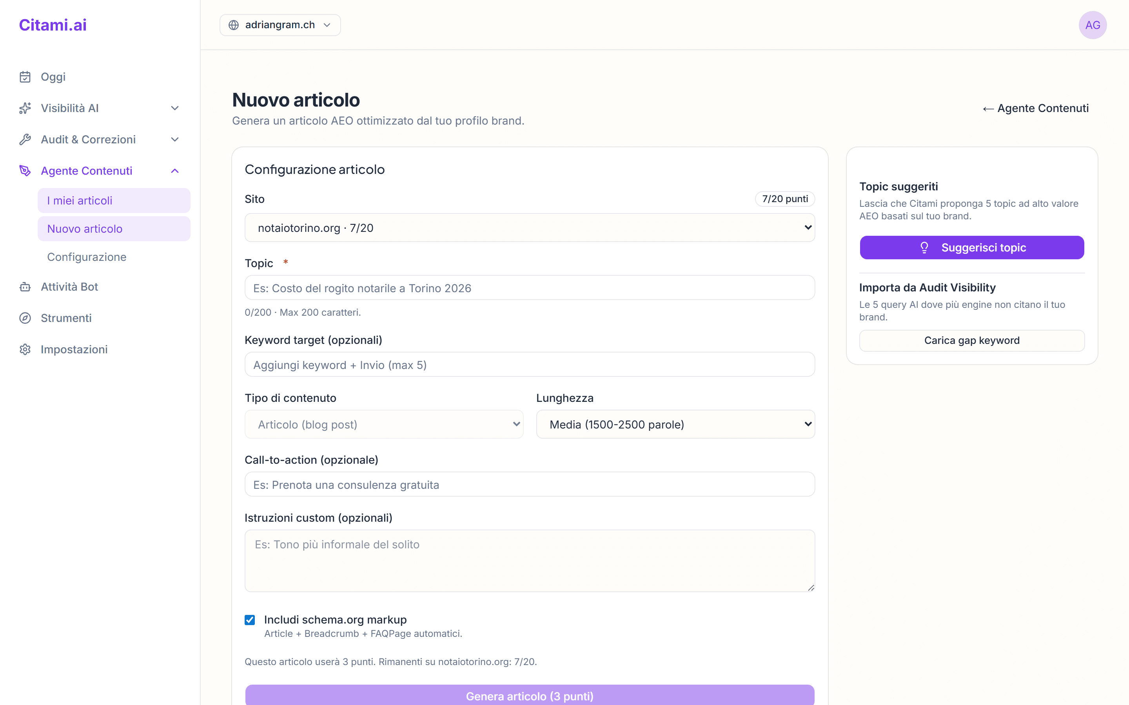Click the Importa da Audit Visibility heading
This screenshot has width=1129, height=705.
tap(928, 288)
